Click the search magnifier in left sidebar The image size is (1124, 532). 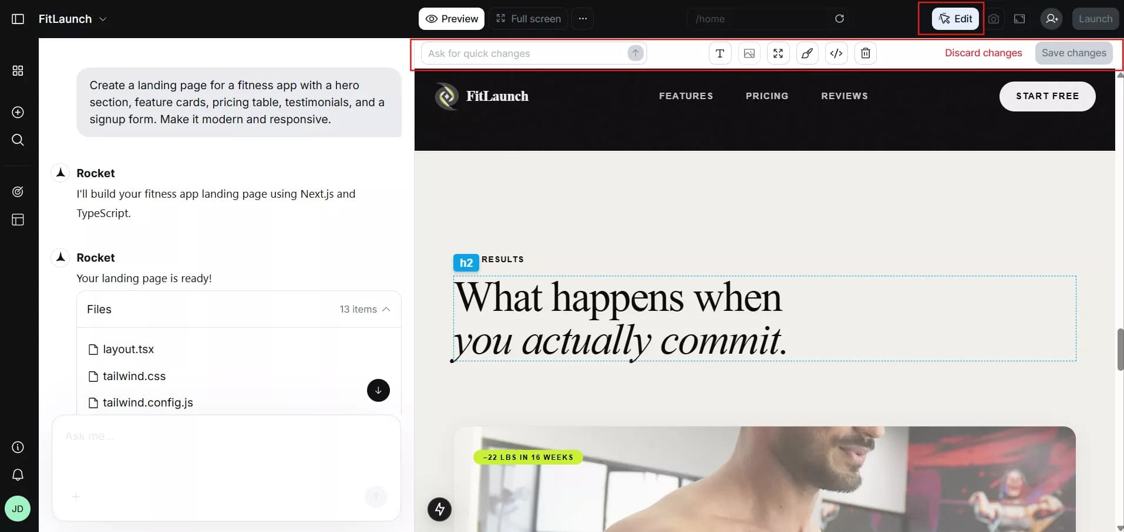coord(18,140)
